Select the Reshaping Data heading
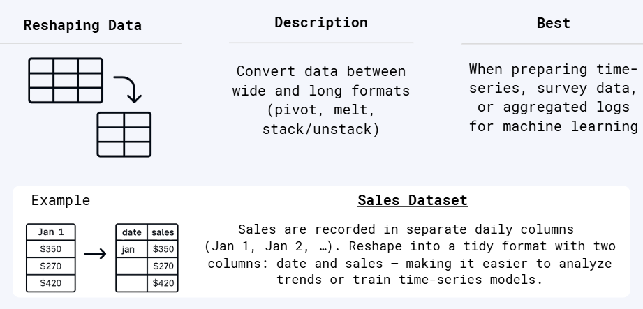This screenshot has height=309, width=643. (x=82, y=26)
